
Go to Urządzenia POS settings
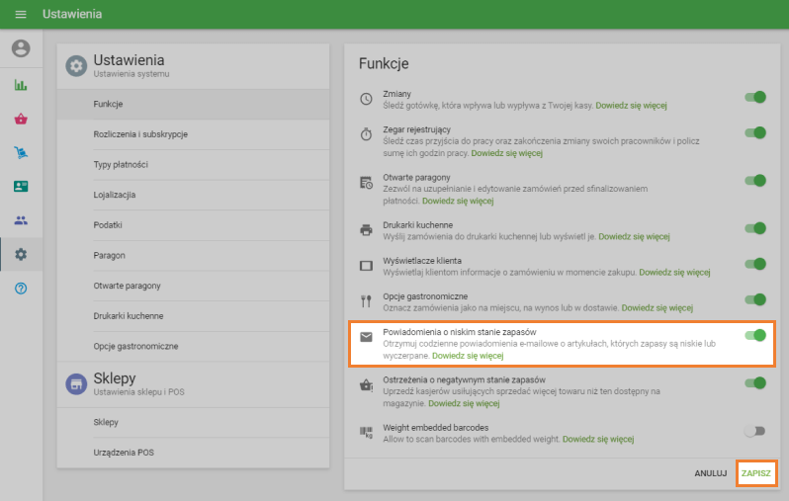pos(124,453)
